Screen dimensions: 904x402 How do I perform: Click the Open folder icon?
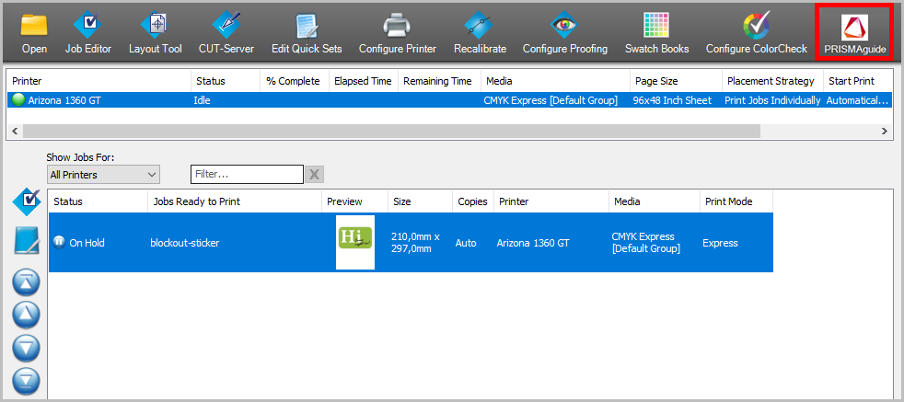tap(34, 31)
